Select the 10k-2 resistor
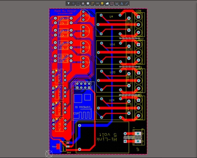Viewport: 197px width, 158px height. [x=63, y=23]
